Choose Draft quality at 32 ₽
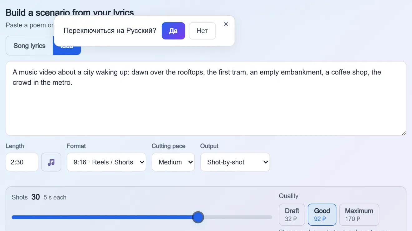412x231 pixels. pos(292,214)
